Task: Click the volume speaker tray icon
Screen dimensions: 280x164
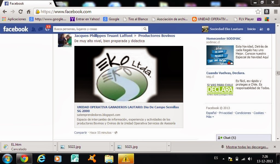Action: (x=250, y=159)
